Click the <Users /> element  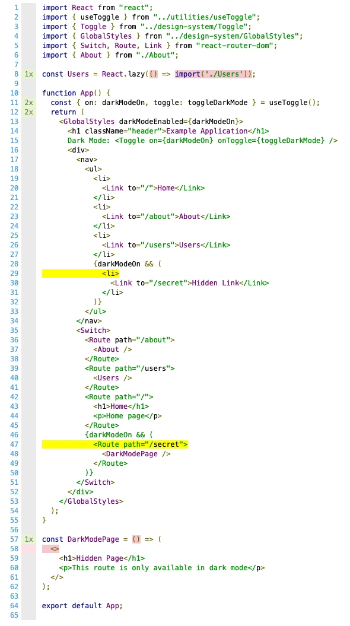pyautogui.click(x=113, y=377)
